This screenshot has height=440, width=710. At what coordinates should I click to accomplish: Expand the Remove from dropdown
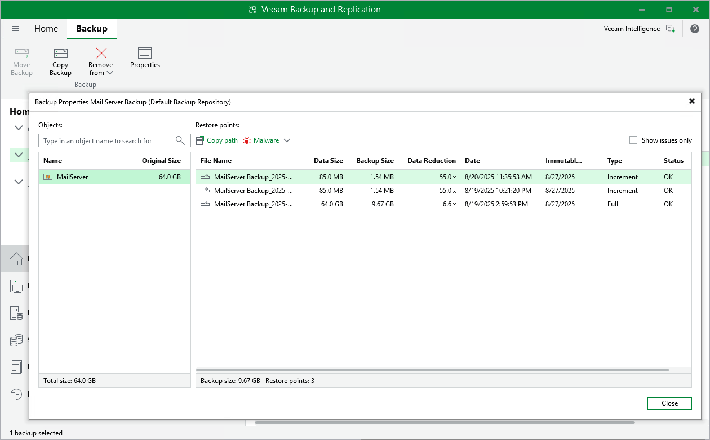click(x=109, y=72)
